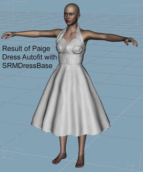
Task: Click the white belt buttons on the dress
Action: (67, 61)
